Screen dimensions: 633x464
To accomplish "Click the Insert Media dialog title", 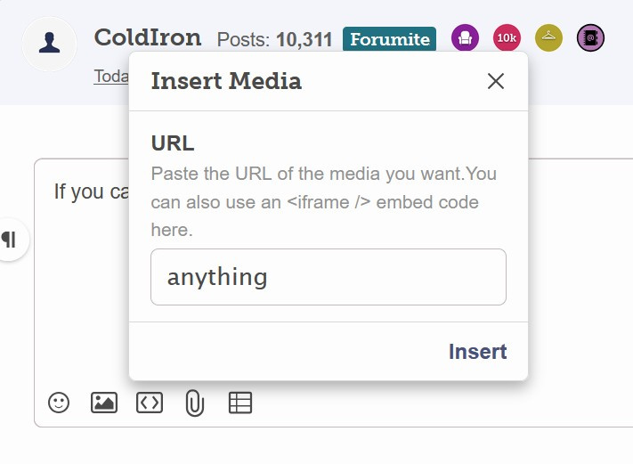I will (x=226, y=81).
